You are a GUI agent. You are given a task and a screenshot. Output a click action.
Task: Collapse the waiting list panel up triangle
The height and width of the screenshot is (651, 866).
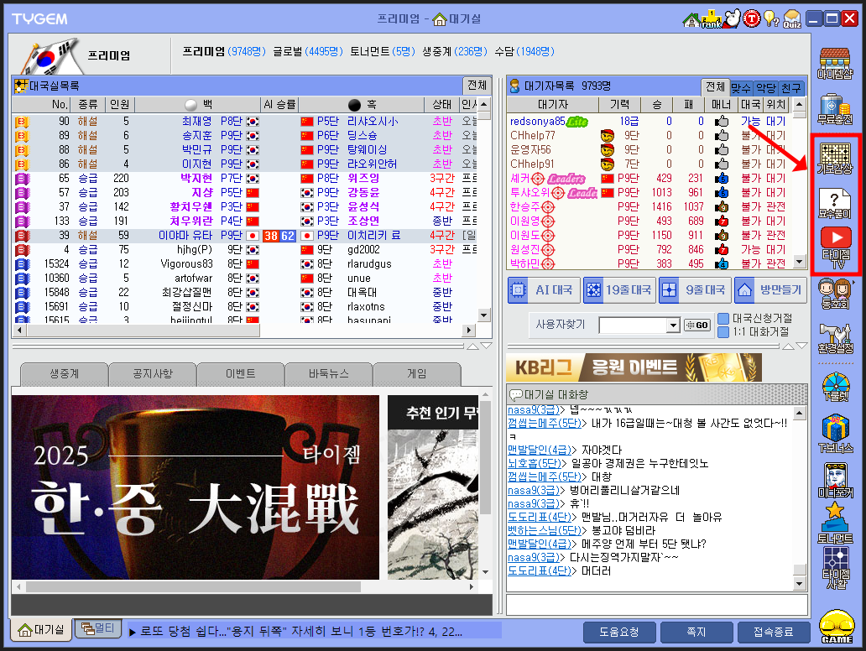pyautogui.click(x=789, y=346)
